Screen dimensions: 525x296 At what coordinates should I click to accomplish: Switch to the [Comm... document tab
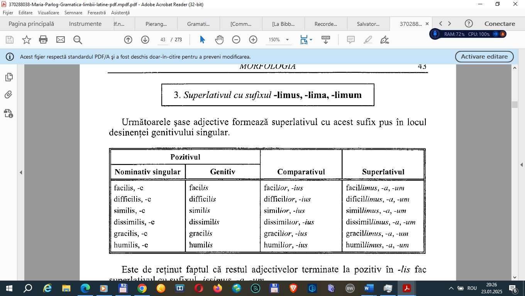pos(241,24)
